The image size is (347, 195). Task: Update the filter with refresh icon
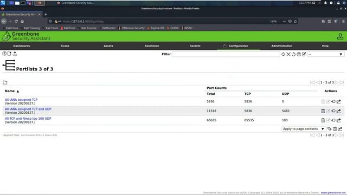point(283,54)
